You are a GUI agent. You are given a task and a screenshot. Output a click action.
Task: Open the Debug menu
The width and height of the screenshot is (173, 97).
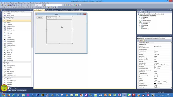pyautogui.click(x=20, y=3)
